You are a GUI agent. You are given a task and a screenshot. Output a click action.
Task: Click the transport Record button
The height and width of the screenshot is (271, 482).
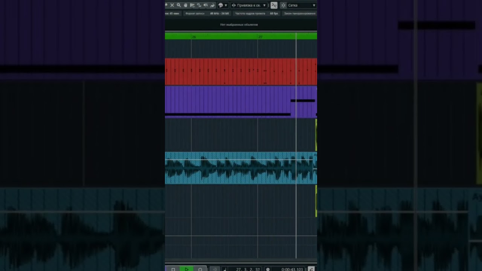click(200, 269)
